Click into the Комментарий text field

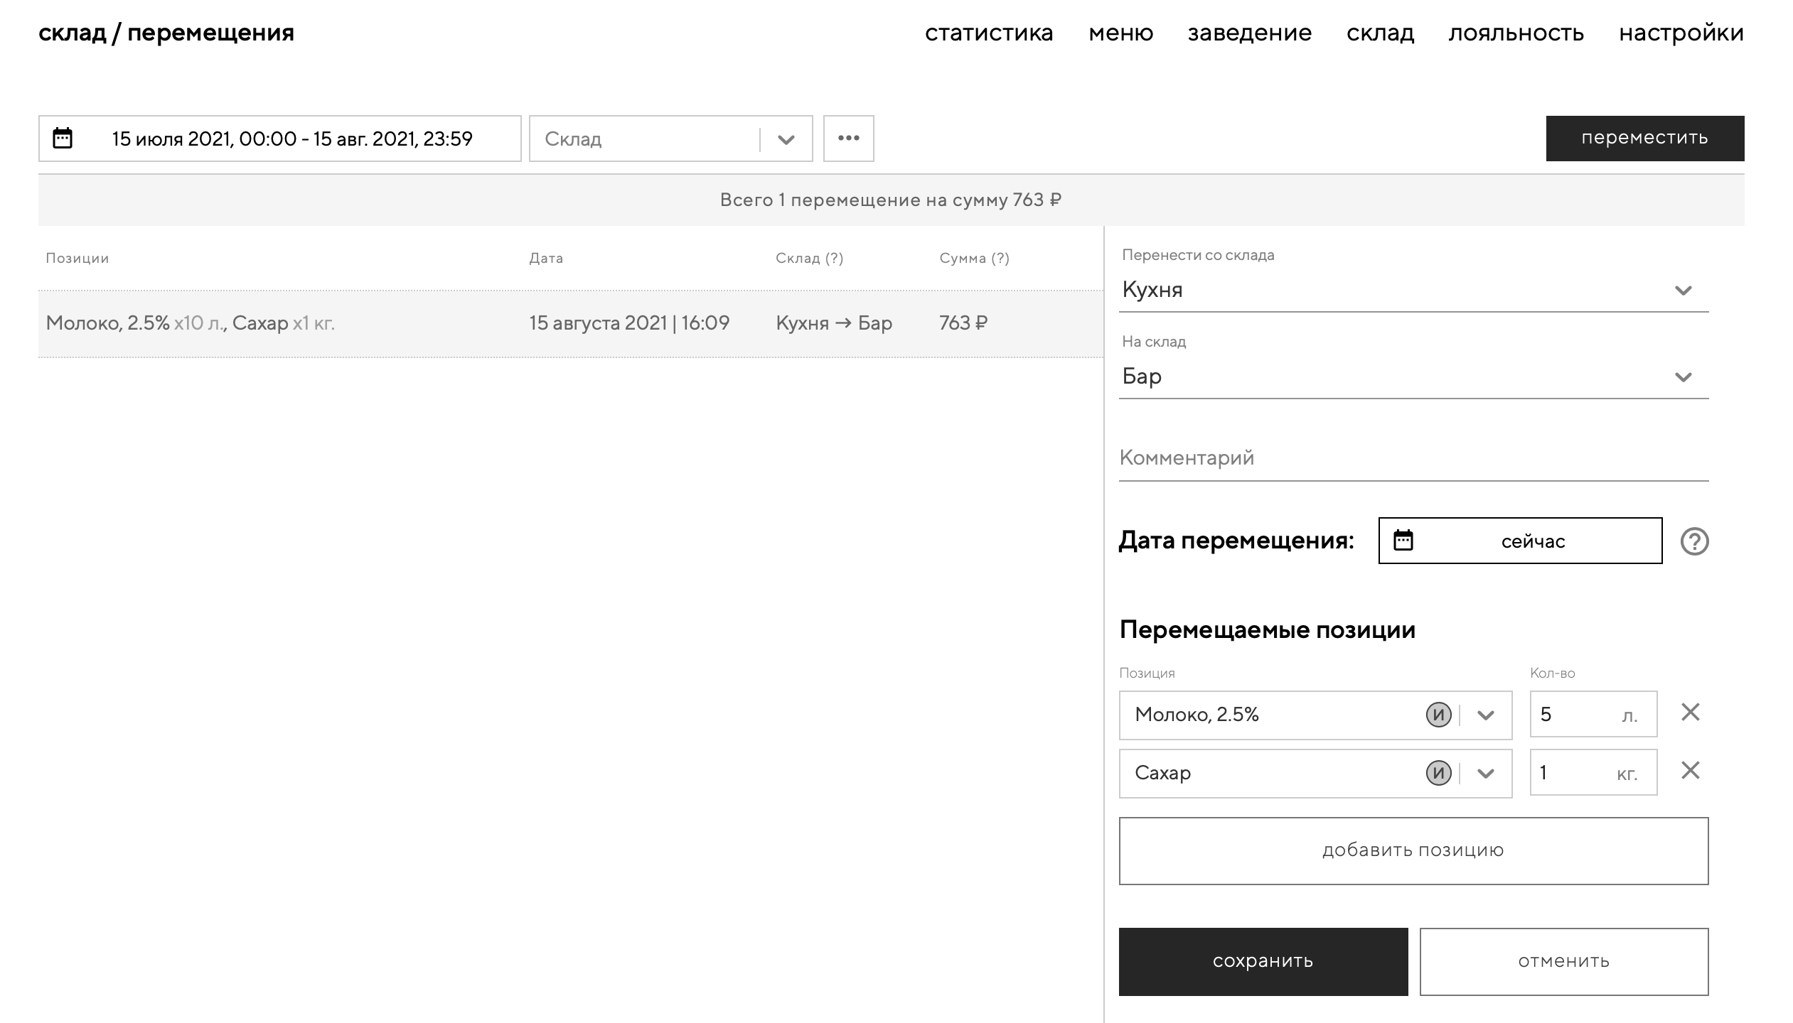tap(1413, 458)
